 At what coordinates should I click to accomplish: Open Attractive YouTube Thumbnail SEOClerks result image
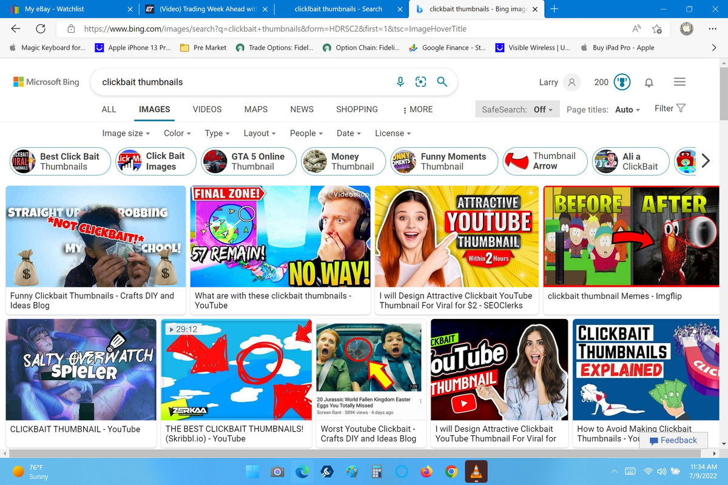pyautogui.click(x=457, y=236)
